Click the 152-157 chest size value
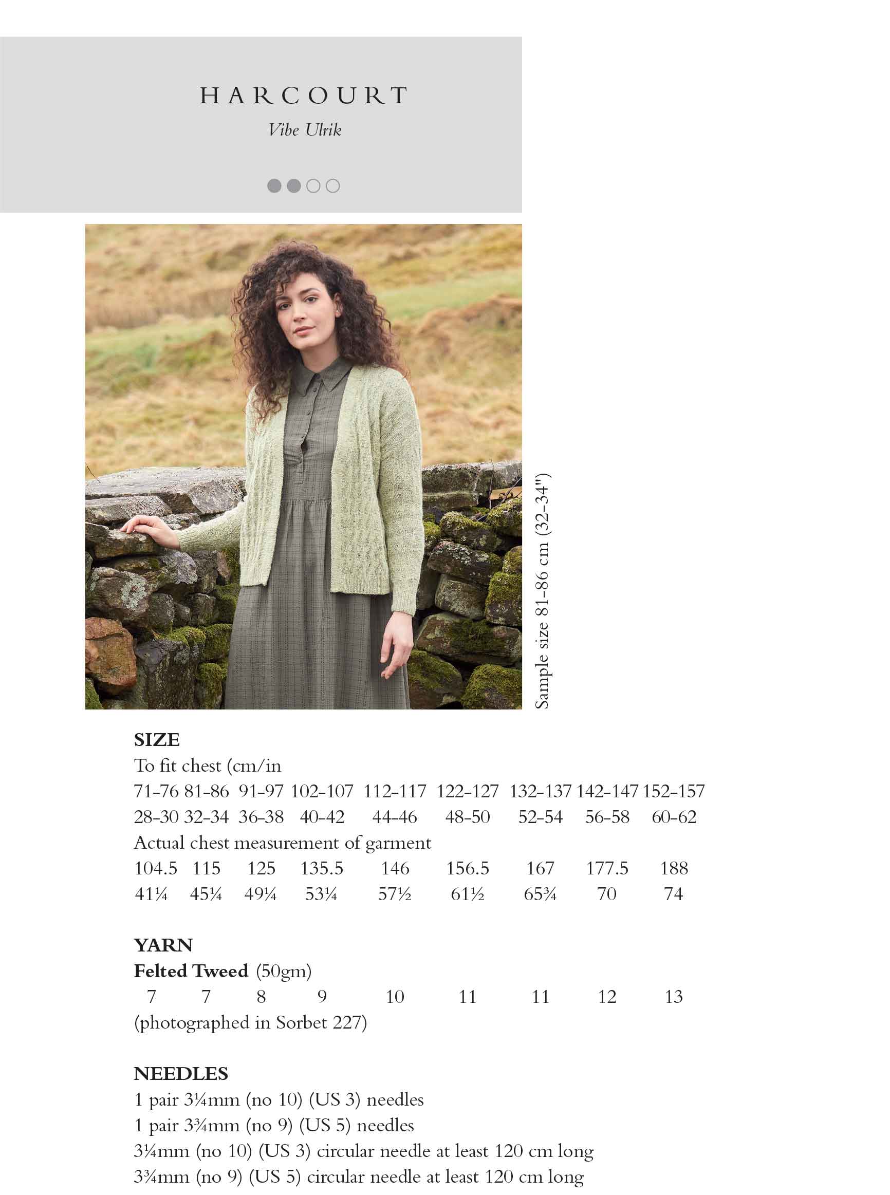Screen dimensions: 890x1195 coord(674,791)
